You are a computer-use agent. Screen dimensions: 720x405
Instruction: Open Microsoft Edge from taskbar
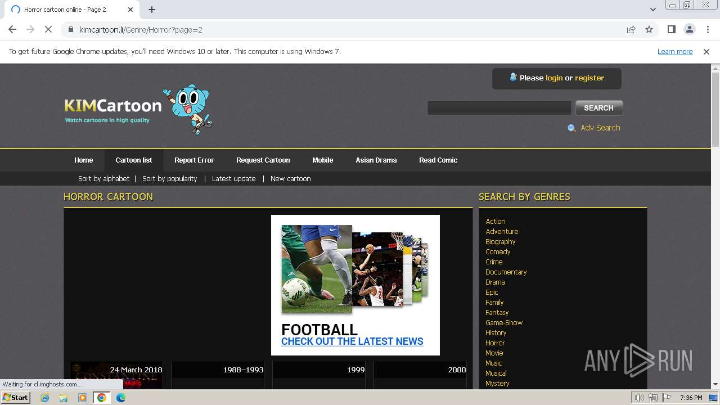120,398
